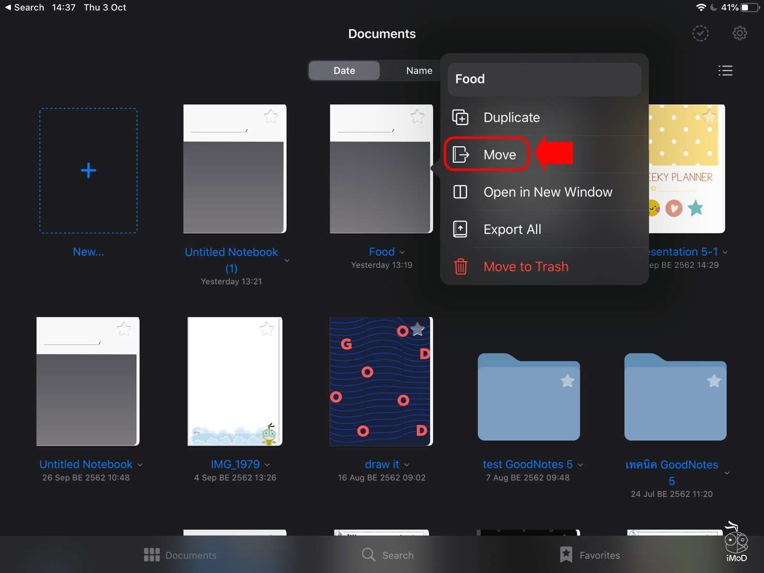Expand the chevron next to Food title
Image resolution: width=764 pixels, height=573 pixels.
coord(403,252)
